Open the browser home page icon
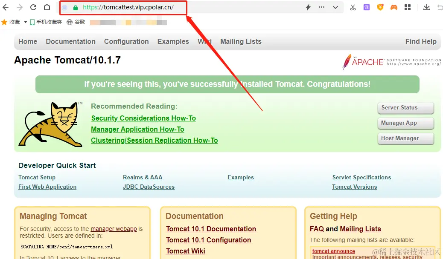 tap(47, 7)
